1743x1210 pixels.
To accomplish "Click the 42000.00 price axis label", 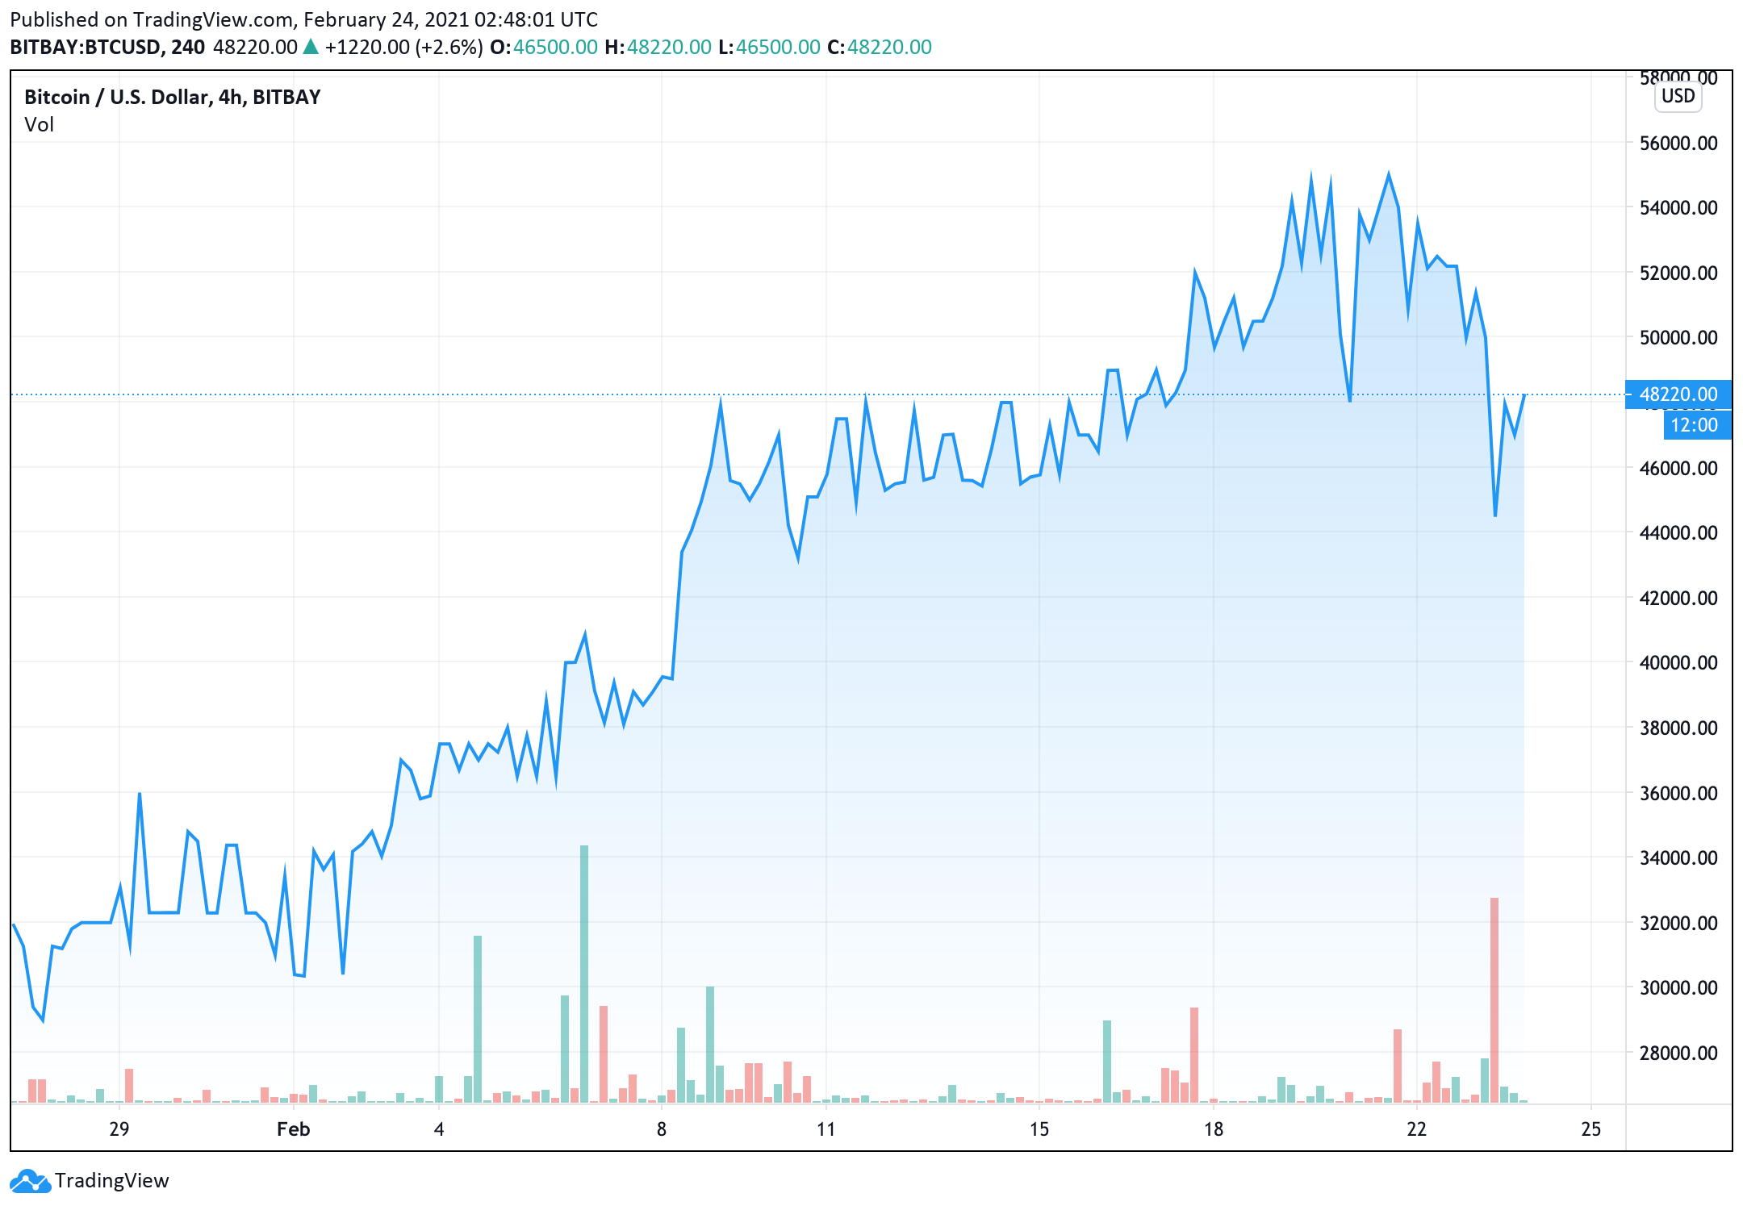I will (x=1678, y=598).
